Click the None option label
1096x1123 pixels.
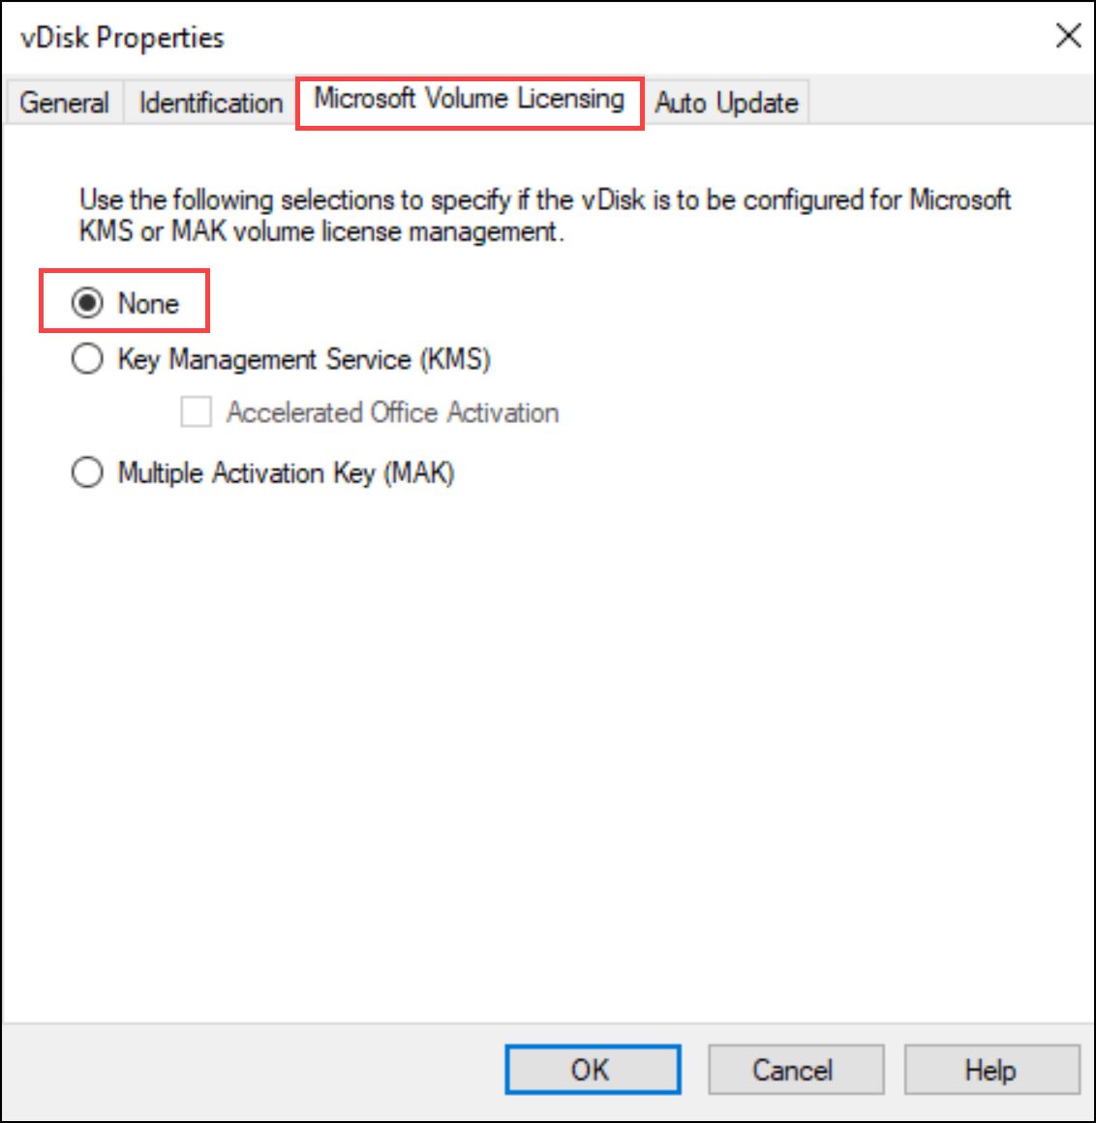coord(151,303)
